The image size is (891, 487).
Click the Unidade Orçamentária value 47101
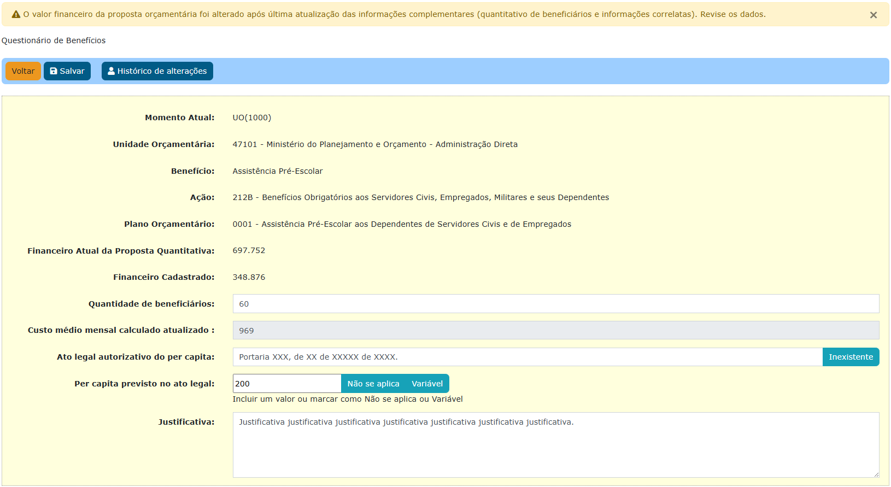pyautogui.click(x=375, y=144)
